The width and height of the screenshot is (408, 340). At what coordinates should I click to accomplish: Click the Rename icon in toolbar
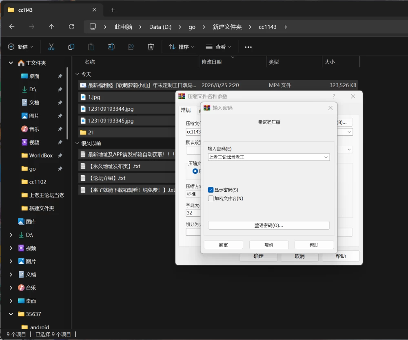[111, 47]
